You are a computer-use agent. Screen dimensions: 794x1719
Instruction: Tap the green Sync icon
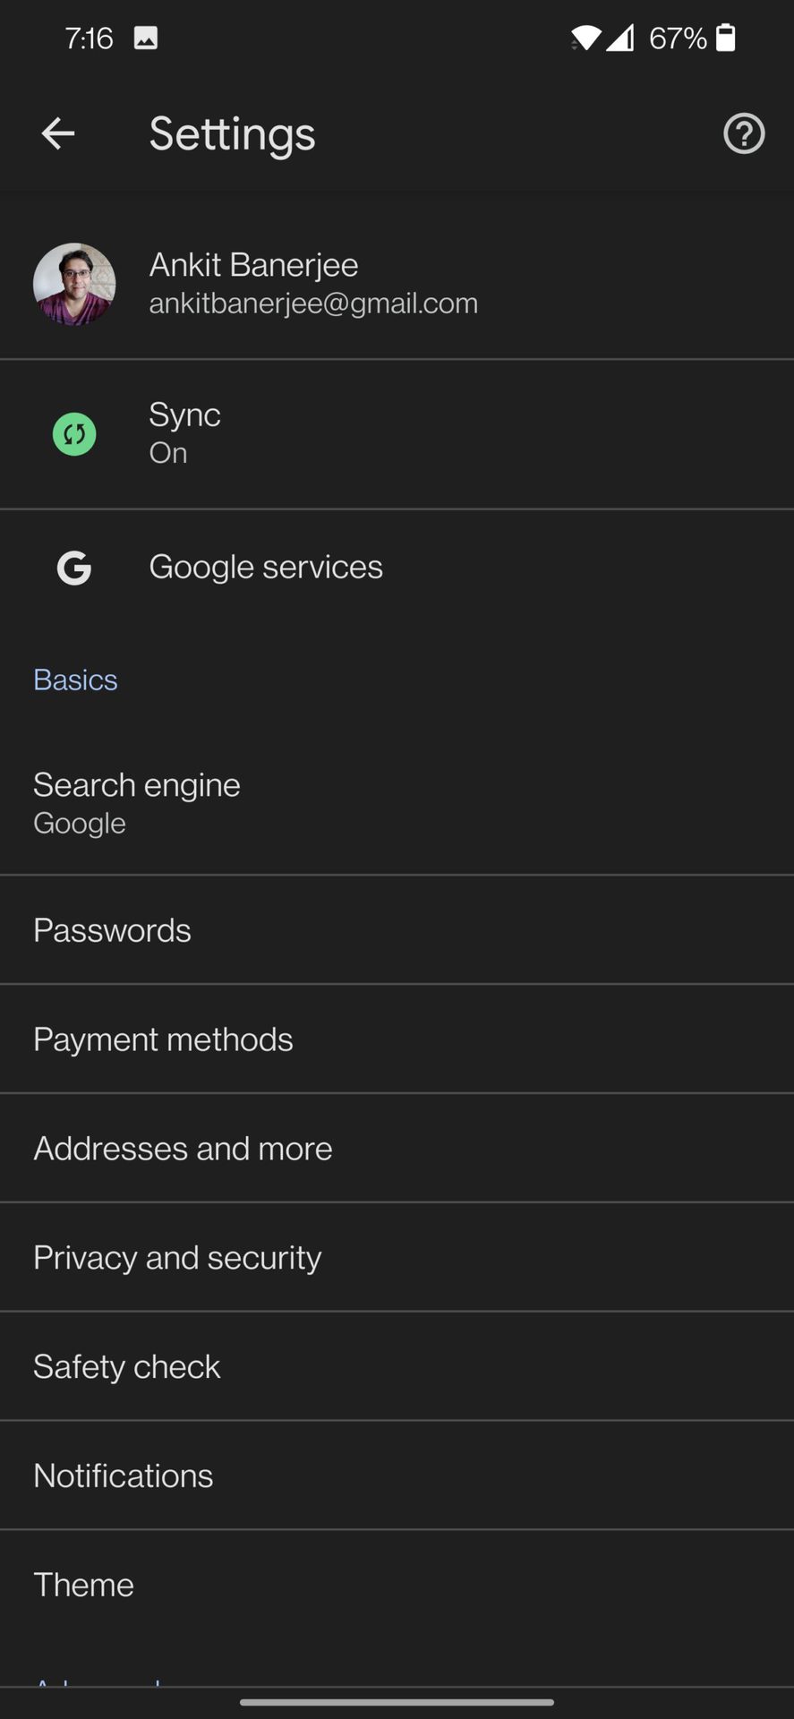pos(74,434)
